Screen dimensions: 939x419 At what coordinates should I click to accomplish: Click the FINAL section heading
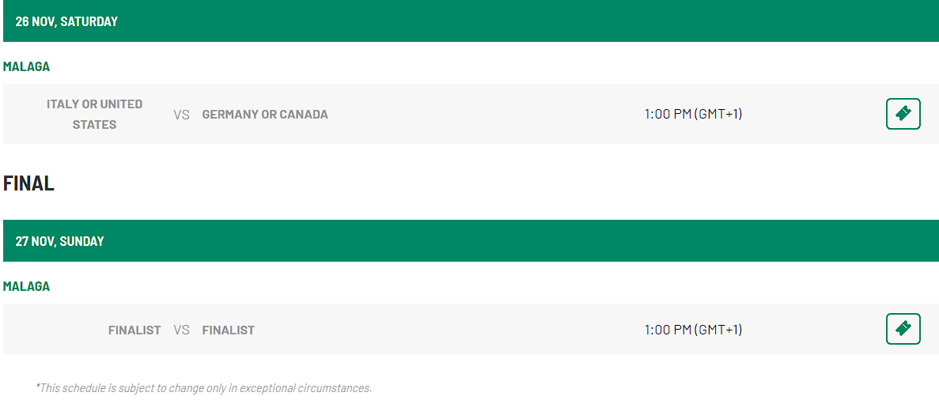pos(28,183)
